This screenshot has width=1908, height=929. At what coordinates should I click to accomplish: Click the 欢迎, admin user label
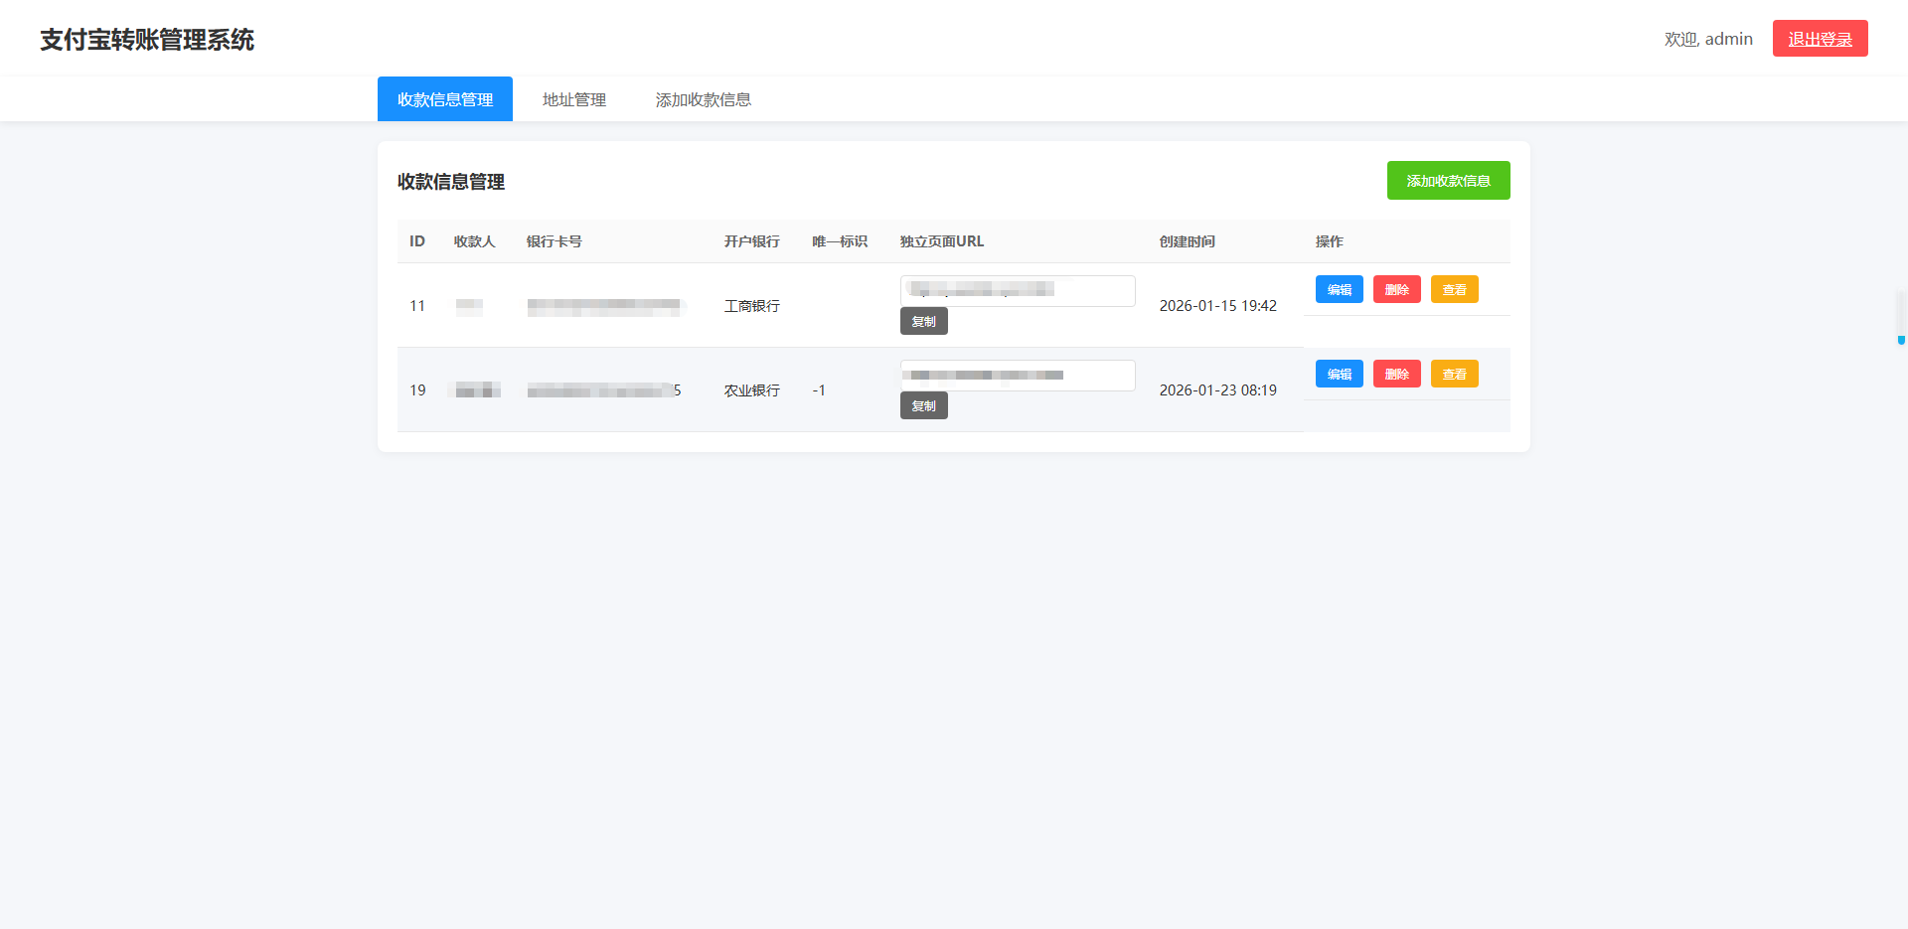tap(1708, 39)
